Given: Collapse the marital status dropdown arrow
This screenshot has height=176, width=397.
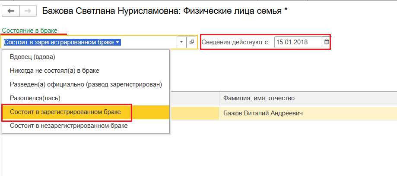Looking at the screenshot, I should [x=181, y=42].
